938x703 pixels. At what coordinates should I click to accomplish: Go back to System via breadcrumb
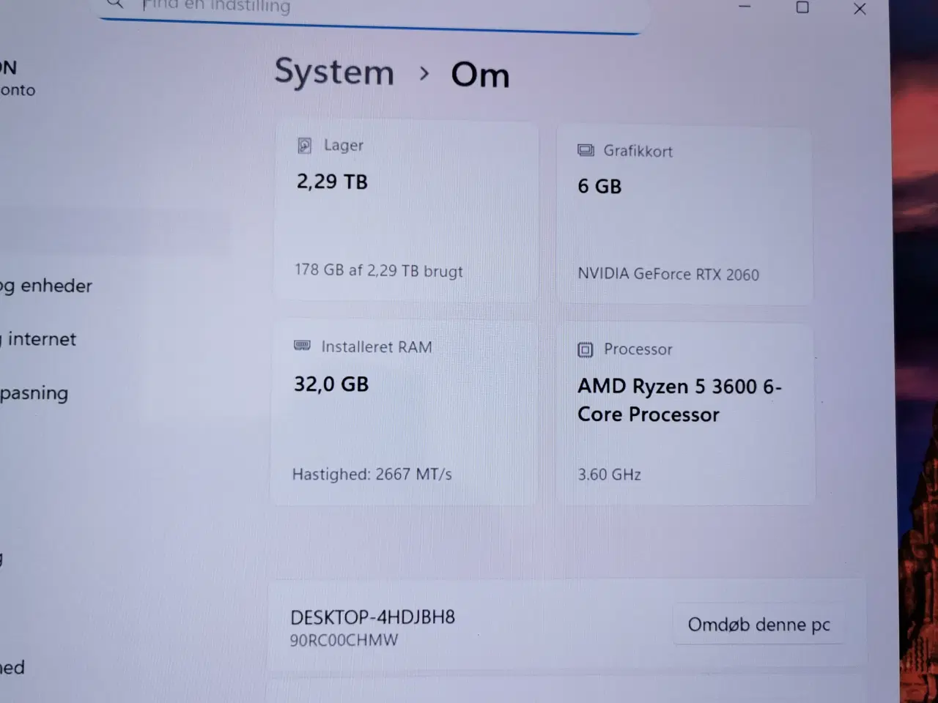coord(334,72)
